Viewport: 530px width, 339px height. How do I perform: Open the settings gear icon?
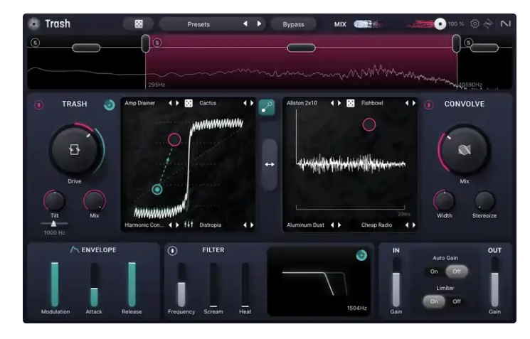click(x=475, y=23)
